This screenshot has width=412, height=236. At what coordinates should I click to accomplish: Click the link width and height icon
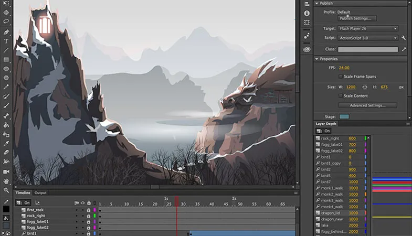(365, 87)
